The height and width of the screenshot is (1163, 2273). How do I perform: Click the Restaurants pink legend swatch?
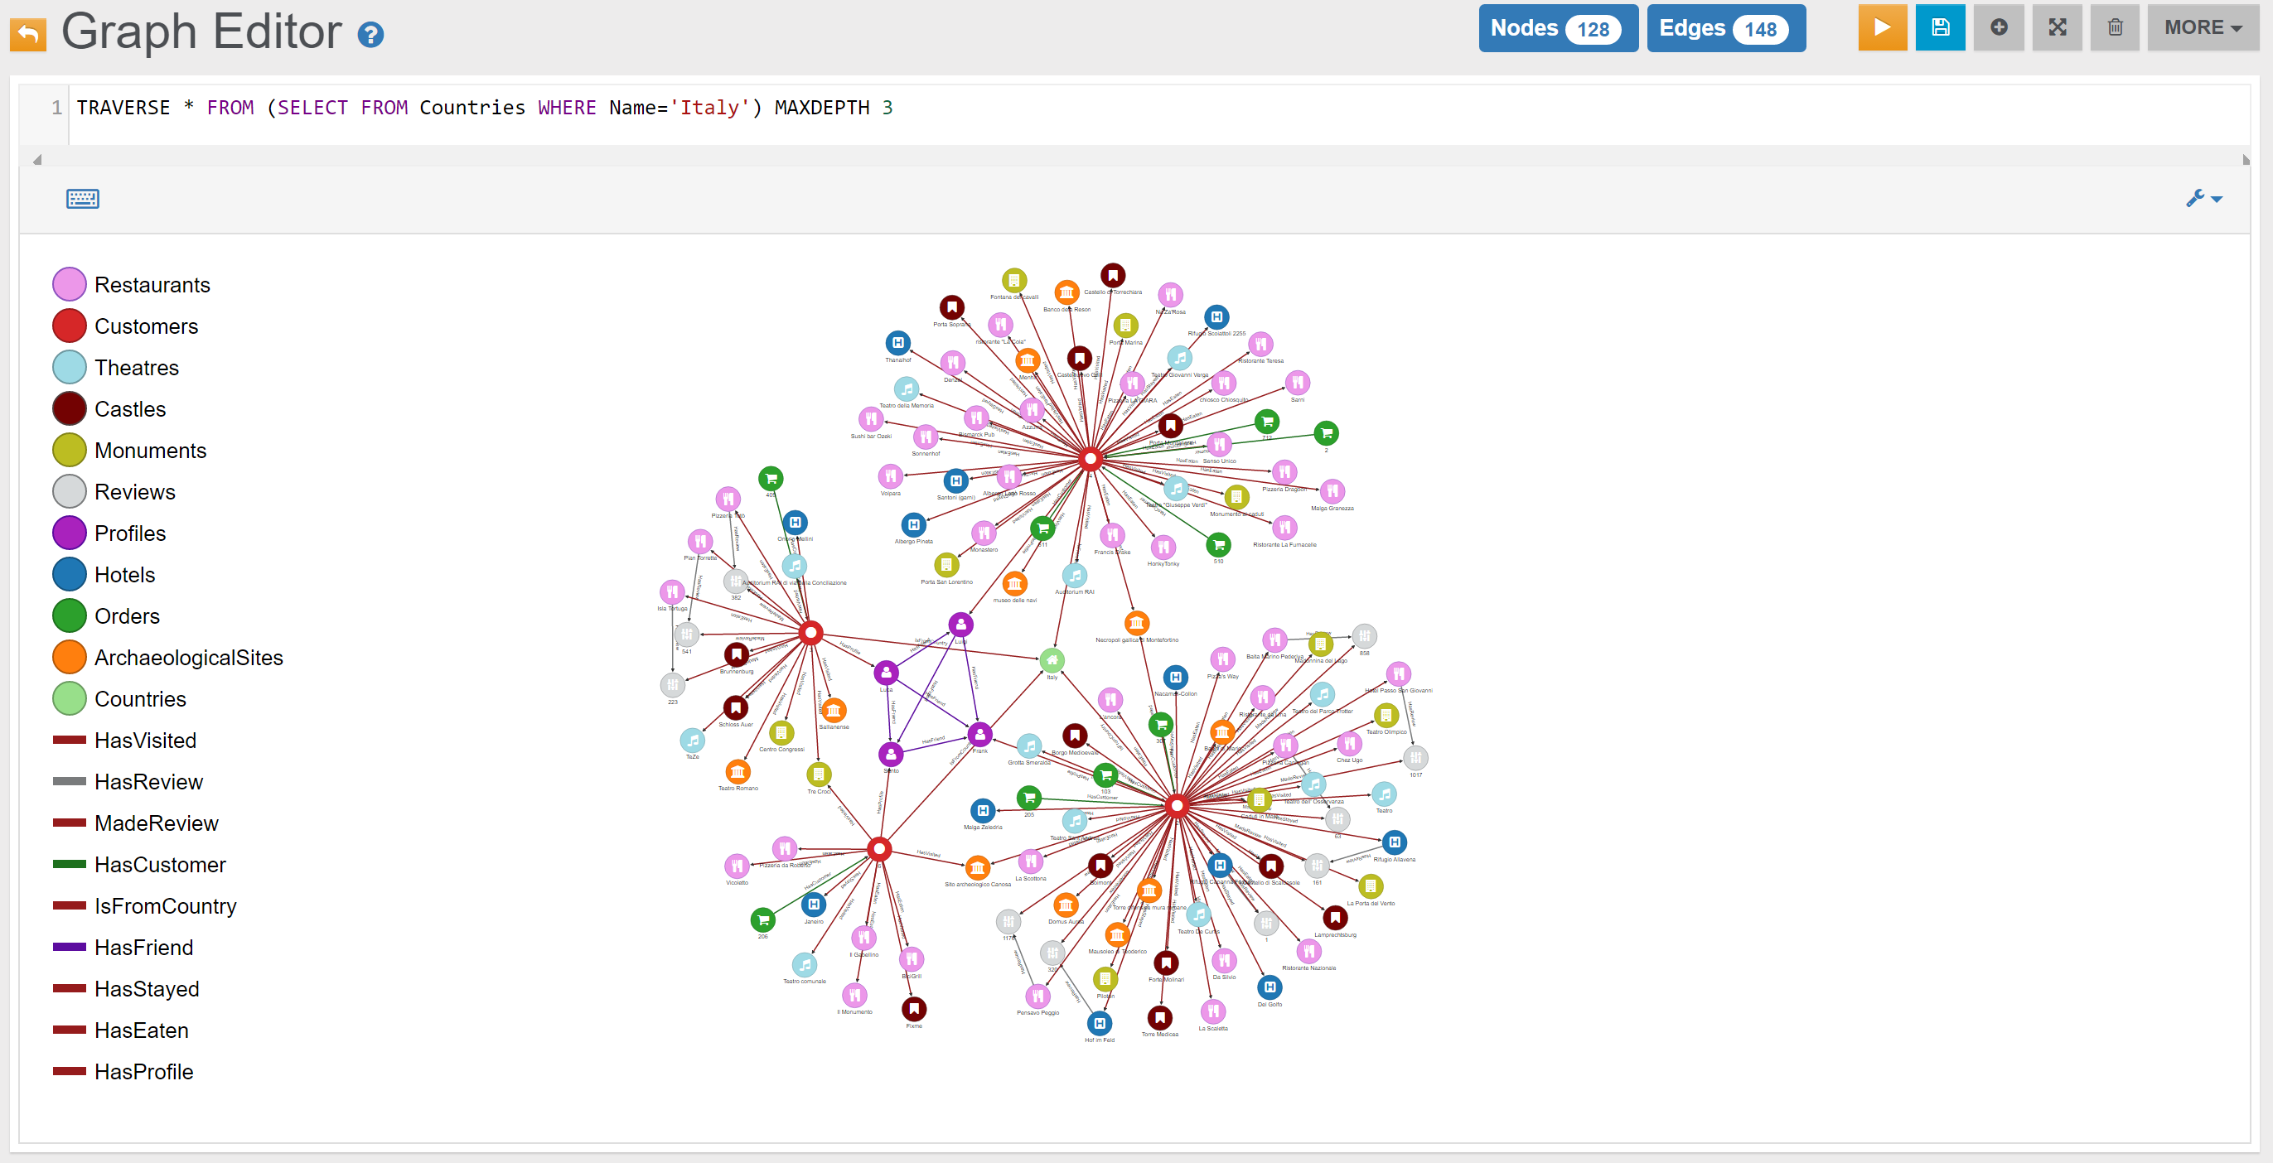pyautogui.click(x=70, y=285)
